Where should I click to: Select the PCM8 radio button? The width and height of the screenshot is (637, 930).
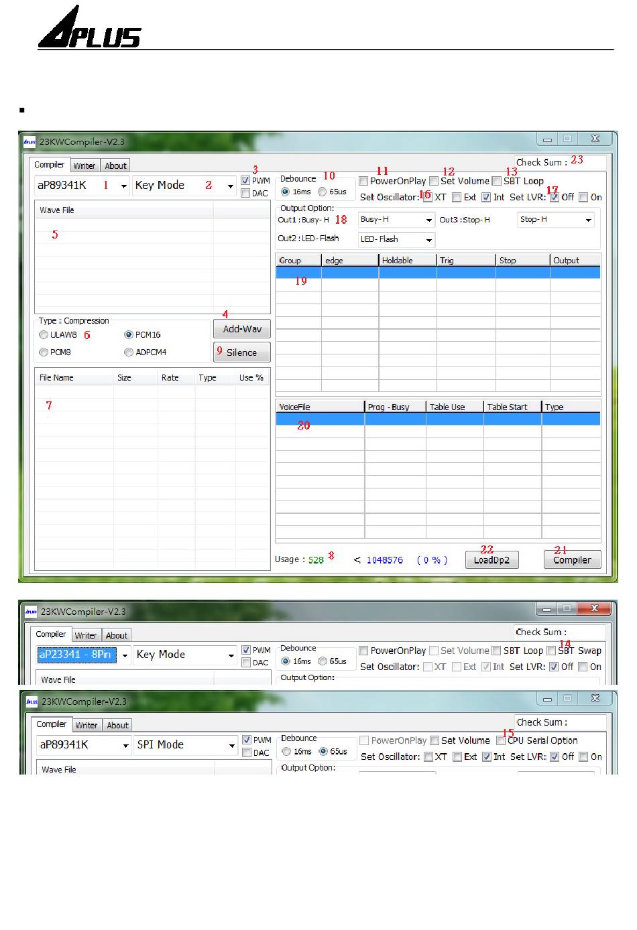point(44,352)
